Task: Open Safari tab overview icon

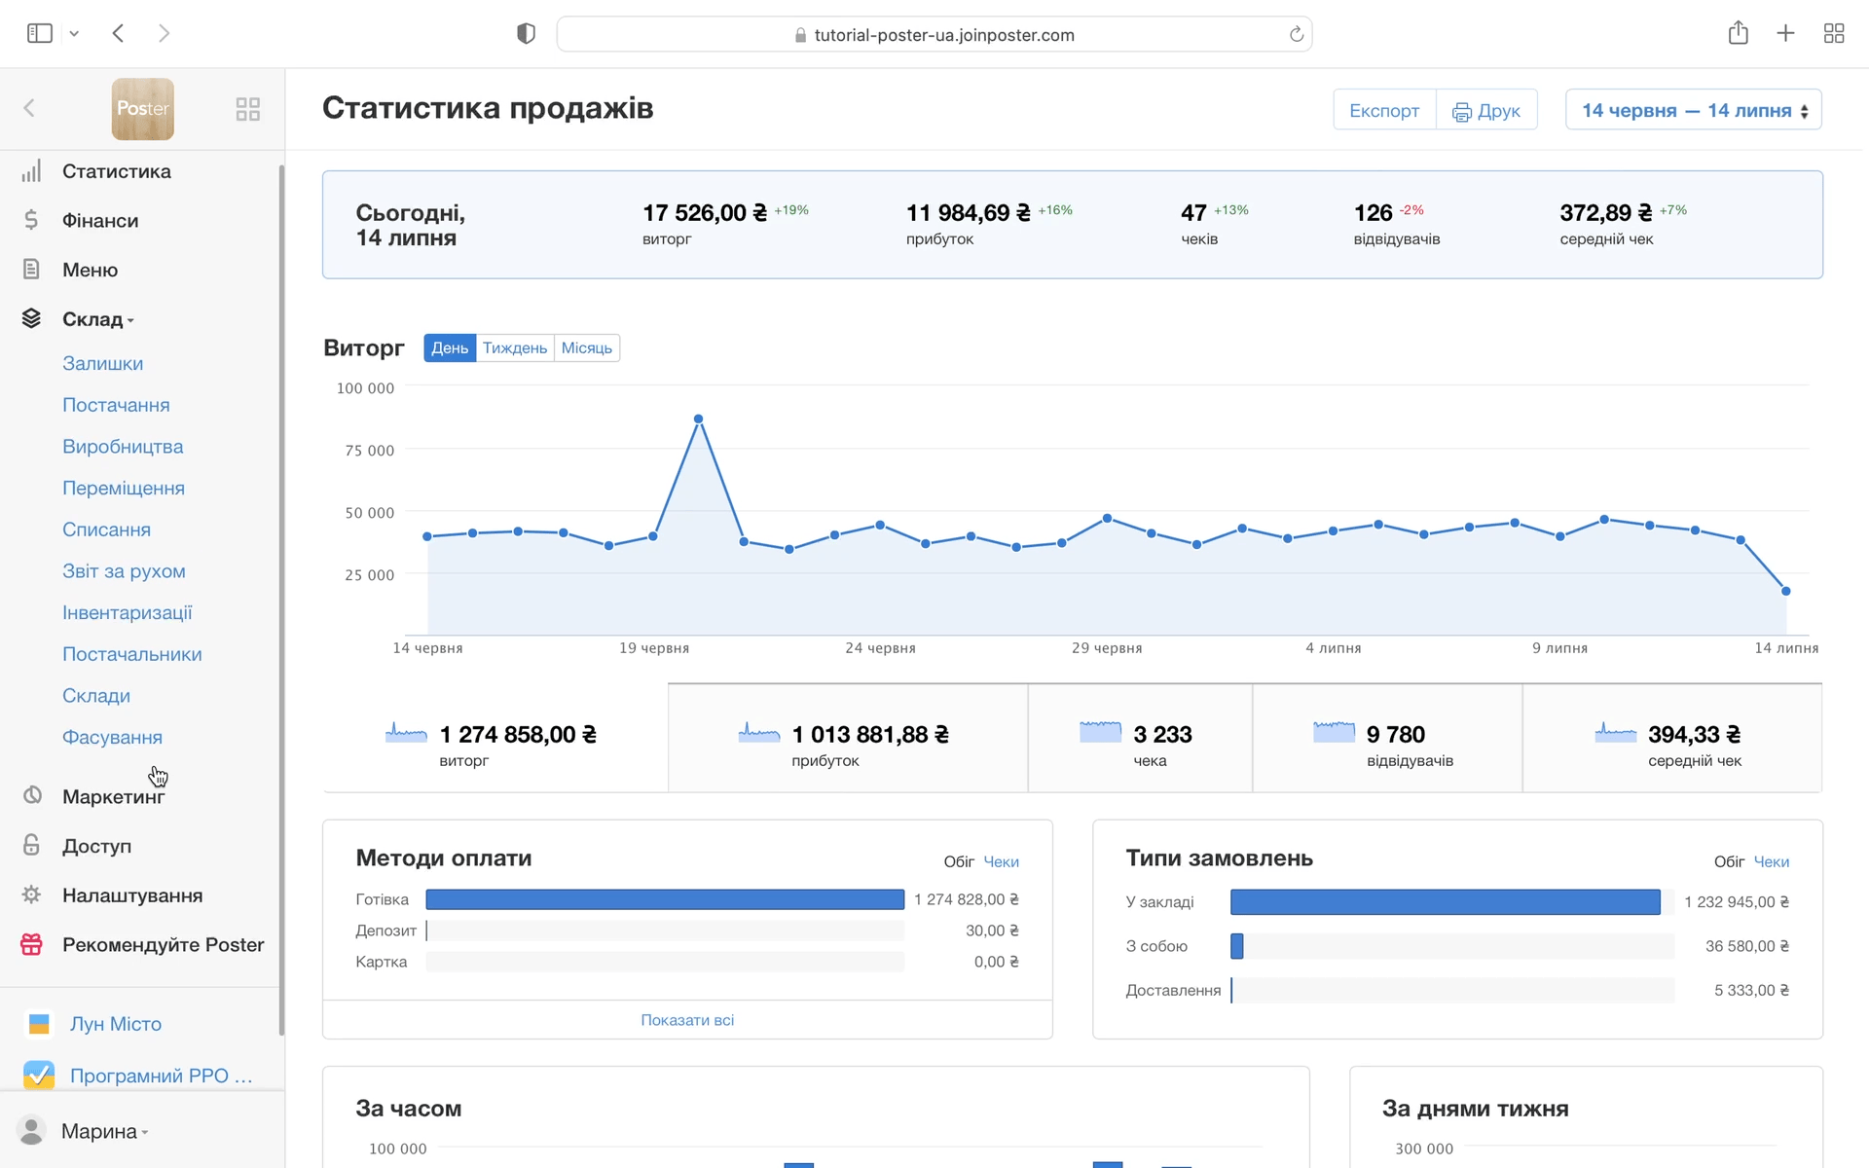Action: pyautogui.click(x=1833, y=34)
